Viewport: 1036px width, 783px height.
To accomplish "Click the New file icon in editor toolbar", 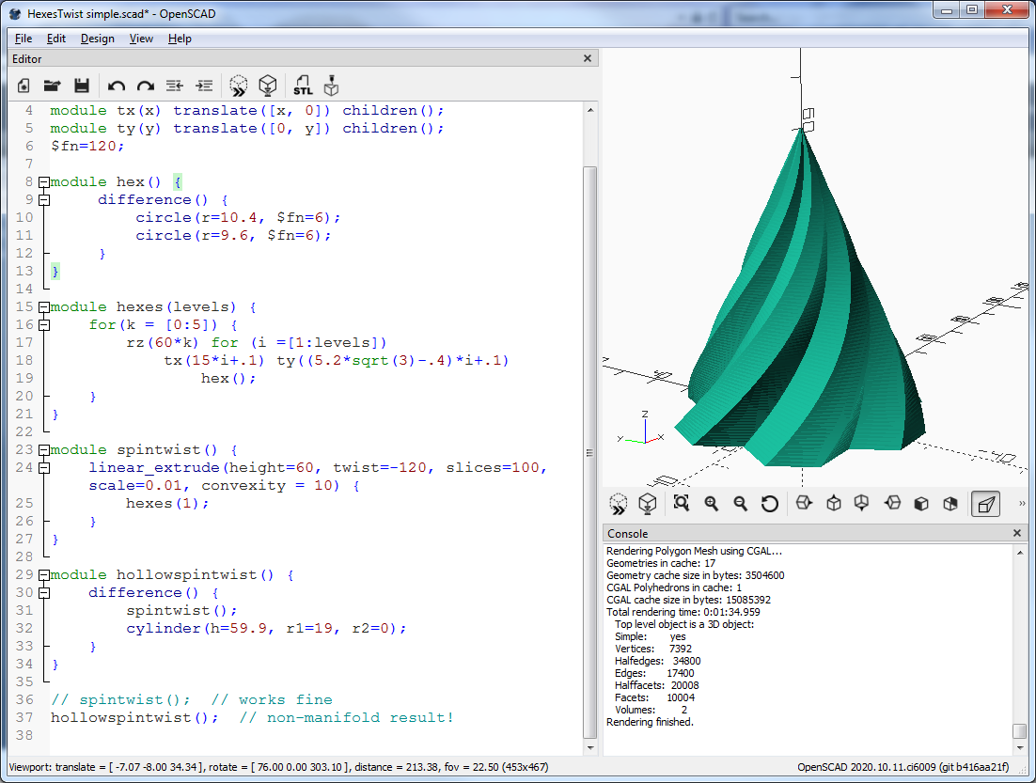I will (x=24, y=86).
